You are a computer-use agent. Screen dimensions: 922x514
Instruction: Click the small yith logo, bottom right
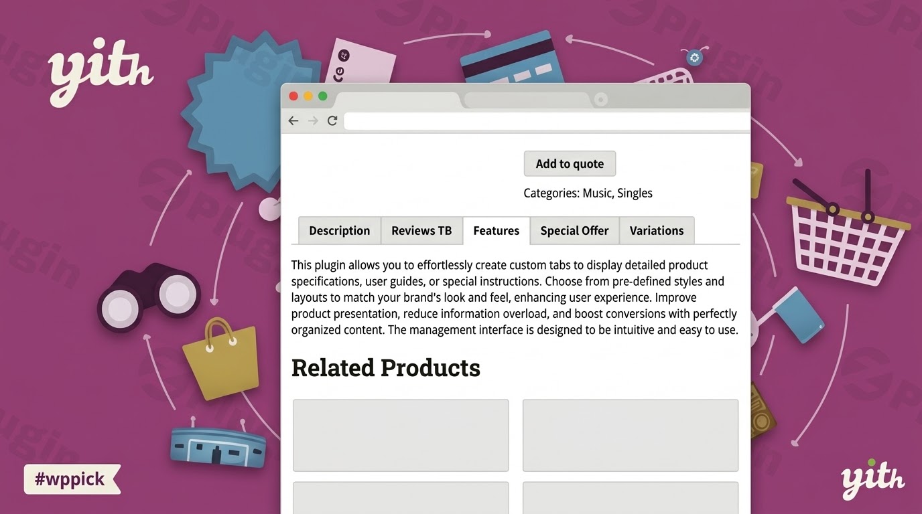(x=872, y=478)
